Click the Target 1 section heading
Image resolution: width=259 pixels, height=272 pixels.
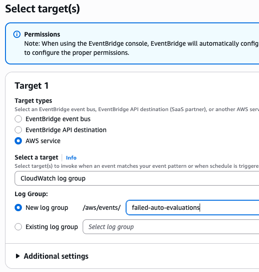(32, 85)
